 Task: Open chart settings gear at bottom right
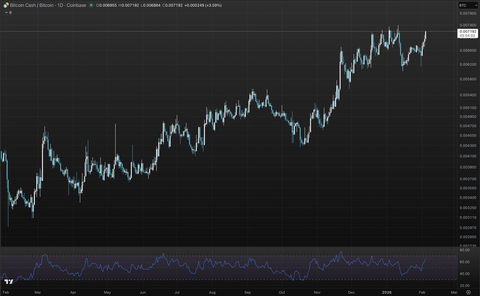tap(468, 293)
